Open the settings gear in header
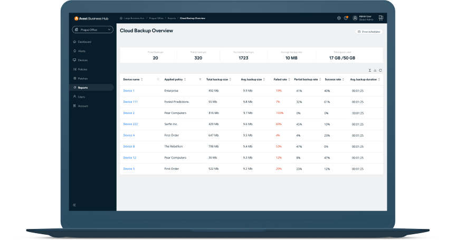The image size is (456, 240). tap(339, 18)
